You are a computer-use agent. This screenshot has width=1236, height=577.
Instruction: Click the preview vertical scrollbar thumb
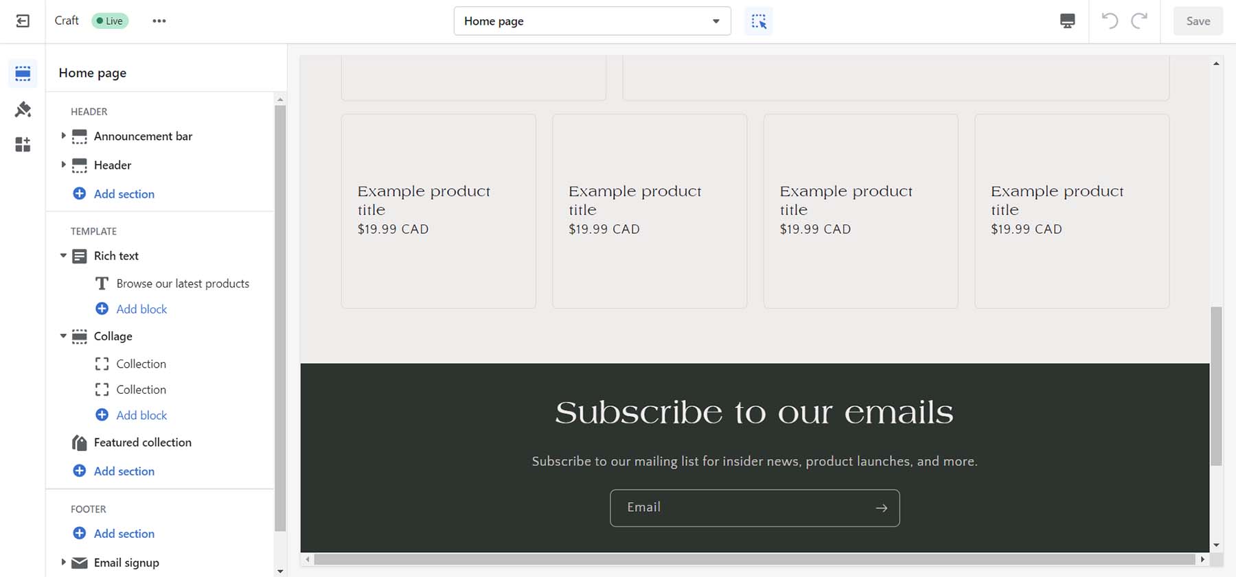(1216, 386)
